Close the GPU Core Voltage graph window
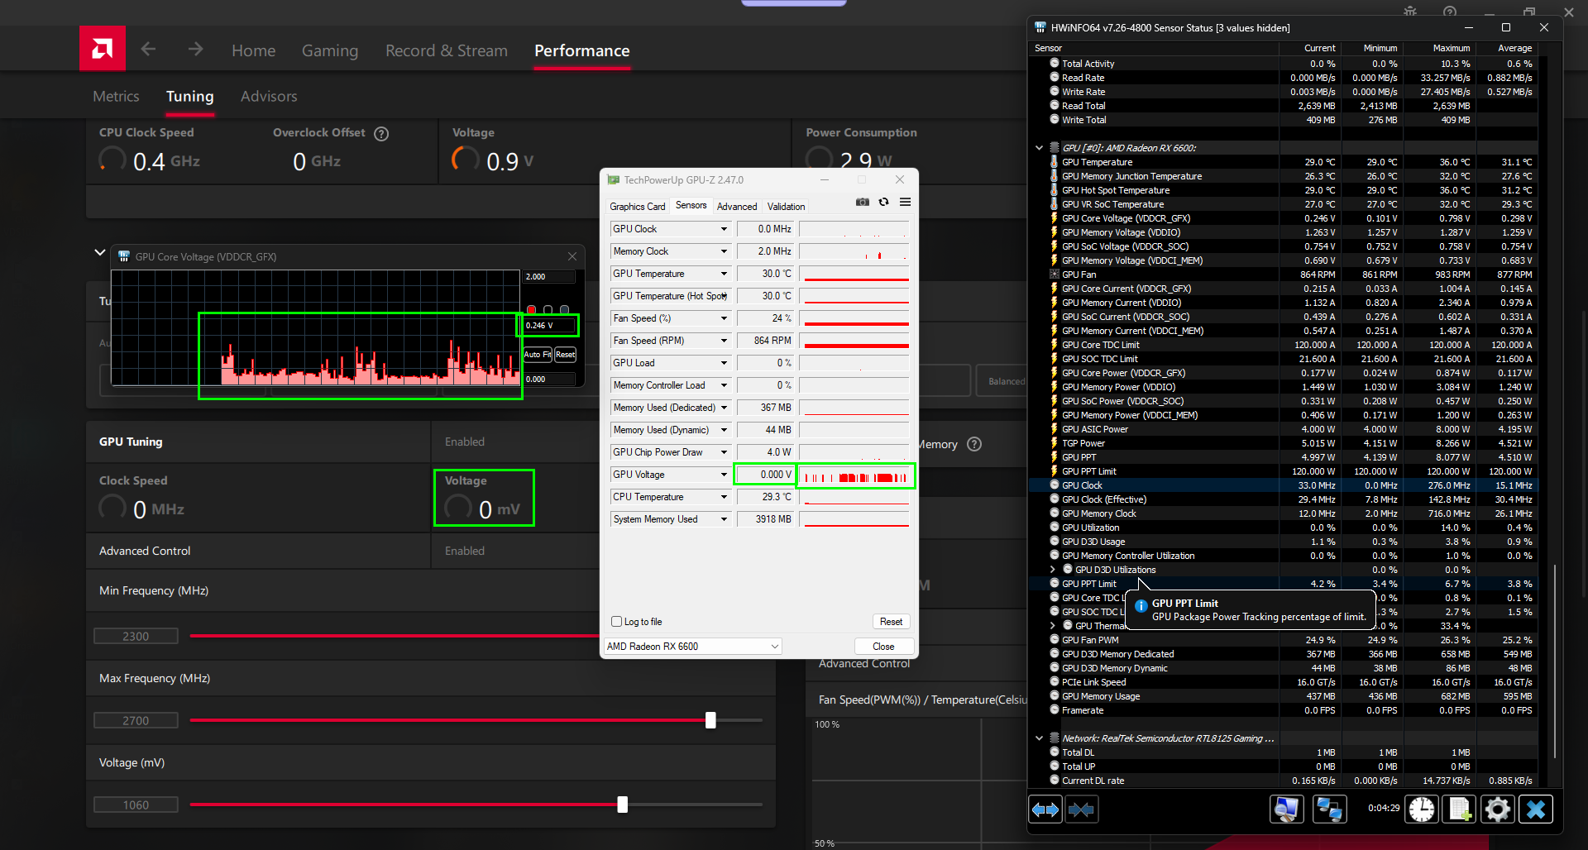1588x850 pixels. (x=572, y=256)
